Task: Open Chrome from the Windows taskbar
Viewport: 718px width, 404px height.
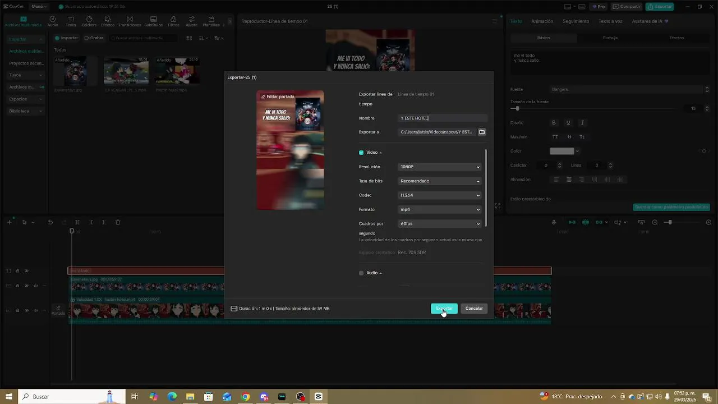Action: pos(245,397)
